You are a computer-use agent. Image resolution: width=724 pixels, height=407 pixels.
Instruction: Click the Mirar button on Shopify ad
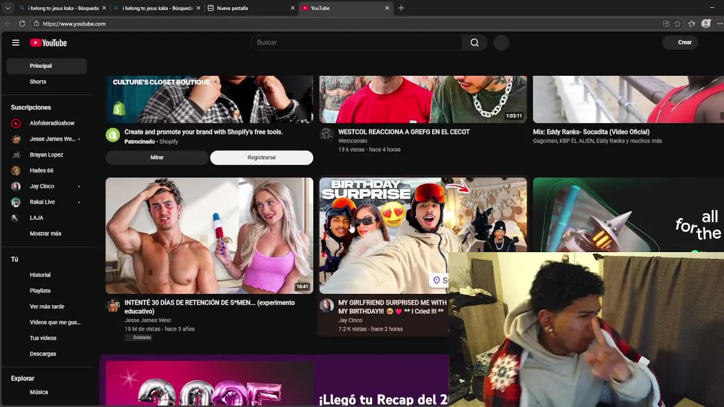click(157, 158)
